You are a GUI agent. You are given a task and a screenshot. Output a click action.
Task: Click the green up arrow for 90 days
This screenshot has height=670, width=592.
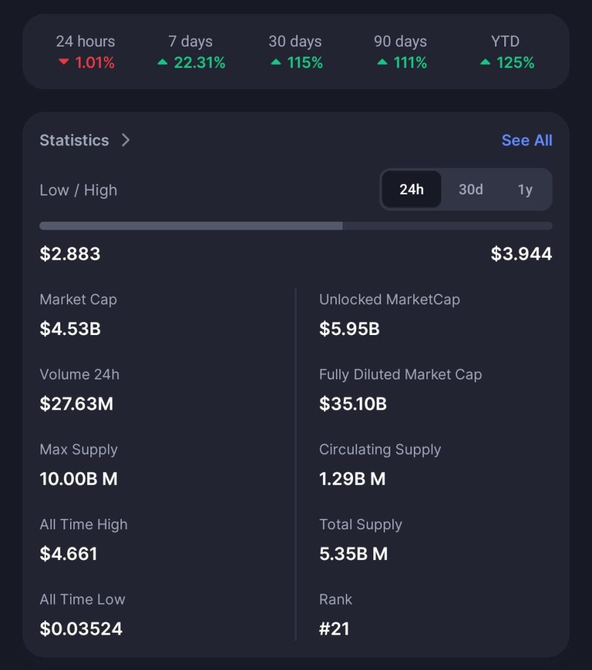coord(382,63)
